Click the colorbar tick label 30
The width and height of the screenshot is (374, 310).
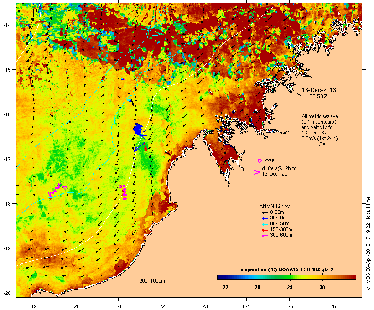click(x=322, y=287)
